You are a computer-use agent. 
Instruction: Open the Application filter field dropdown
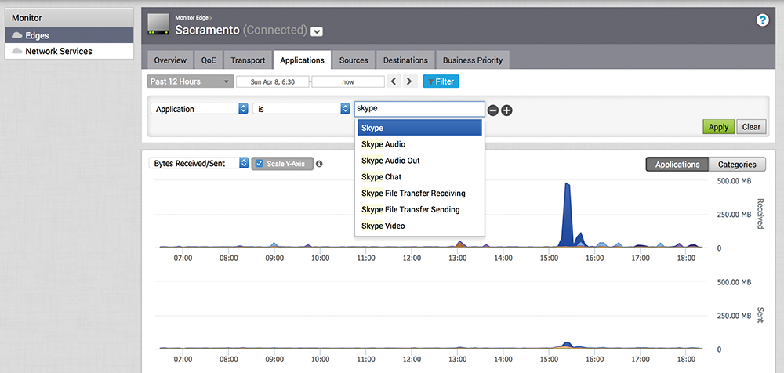click(x=199, y=109)
